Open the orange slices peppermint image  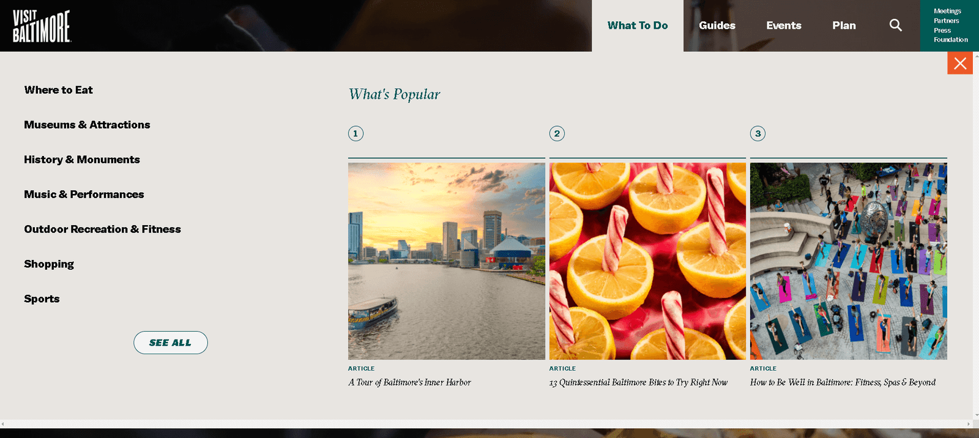coord(647,261)
